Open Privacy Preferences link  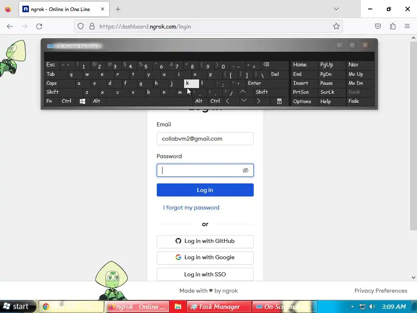[381, 291]
